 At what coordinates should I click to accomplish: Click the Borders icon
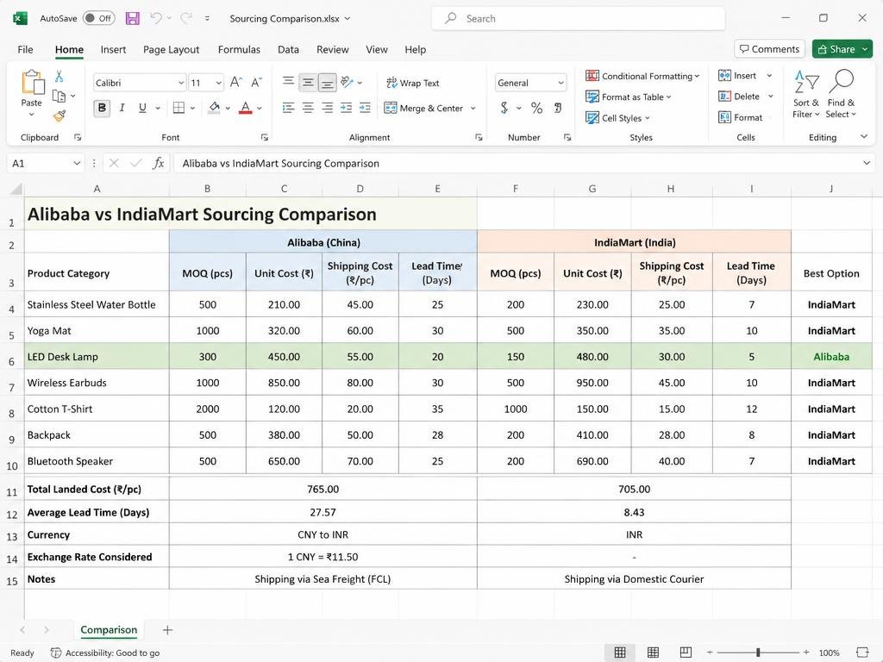click(178, 108)
